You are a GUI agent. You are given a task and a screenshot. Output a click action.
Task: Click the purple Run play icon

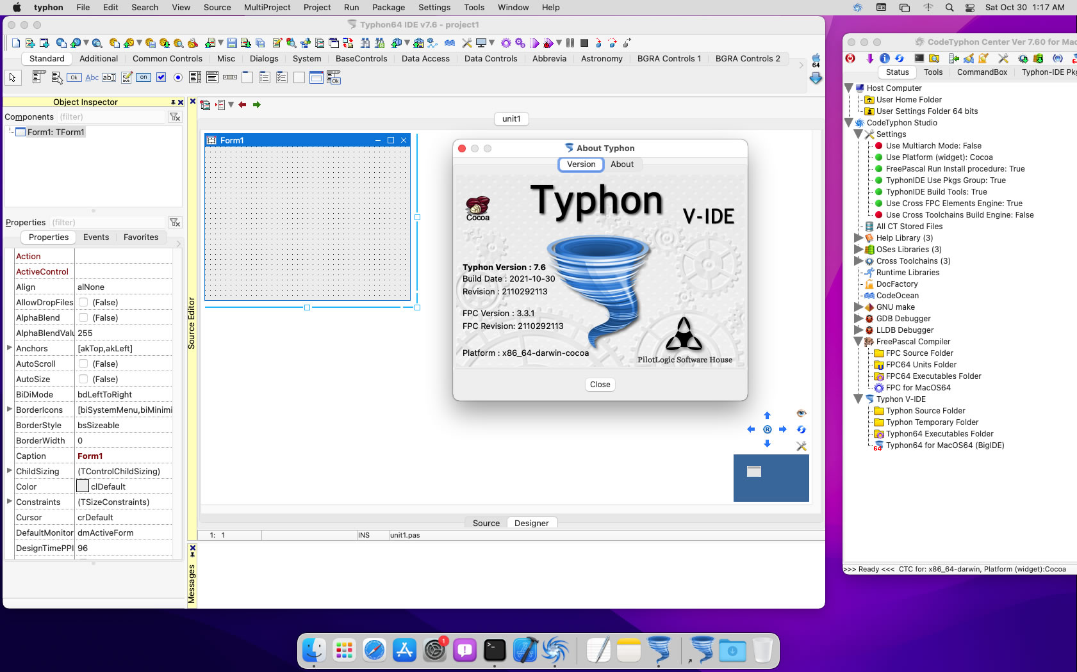point(534,43)
